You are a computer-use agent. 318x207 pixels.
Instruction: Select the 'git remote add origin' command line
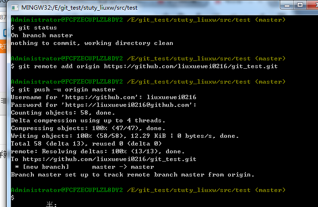[x=144, y=66]
